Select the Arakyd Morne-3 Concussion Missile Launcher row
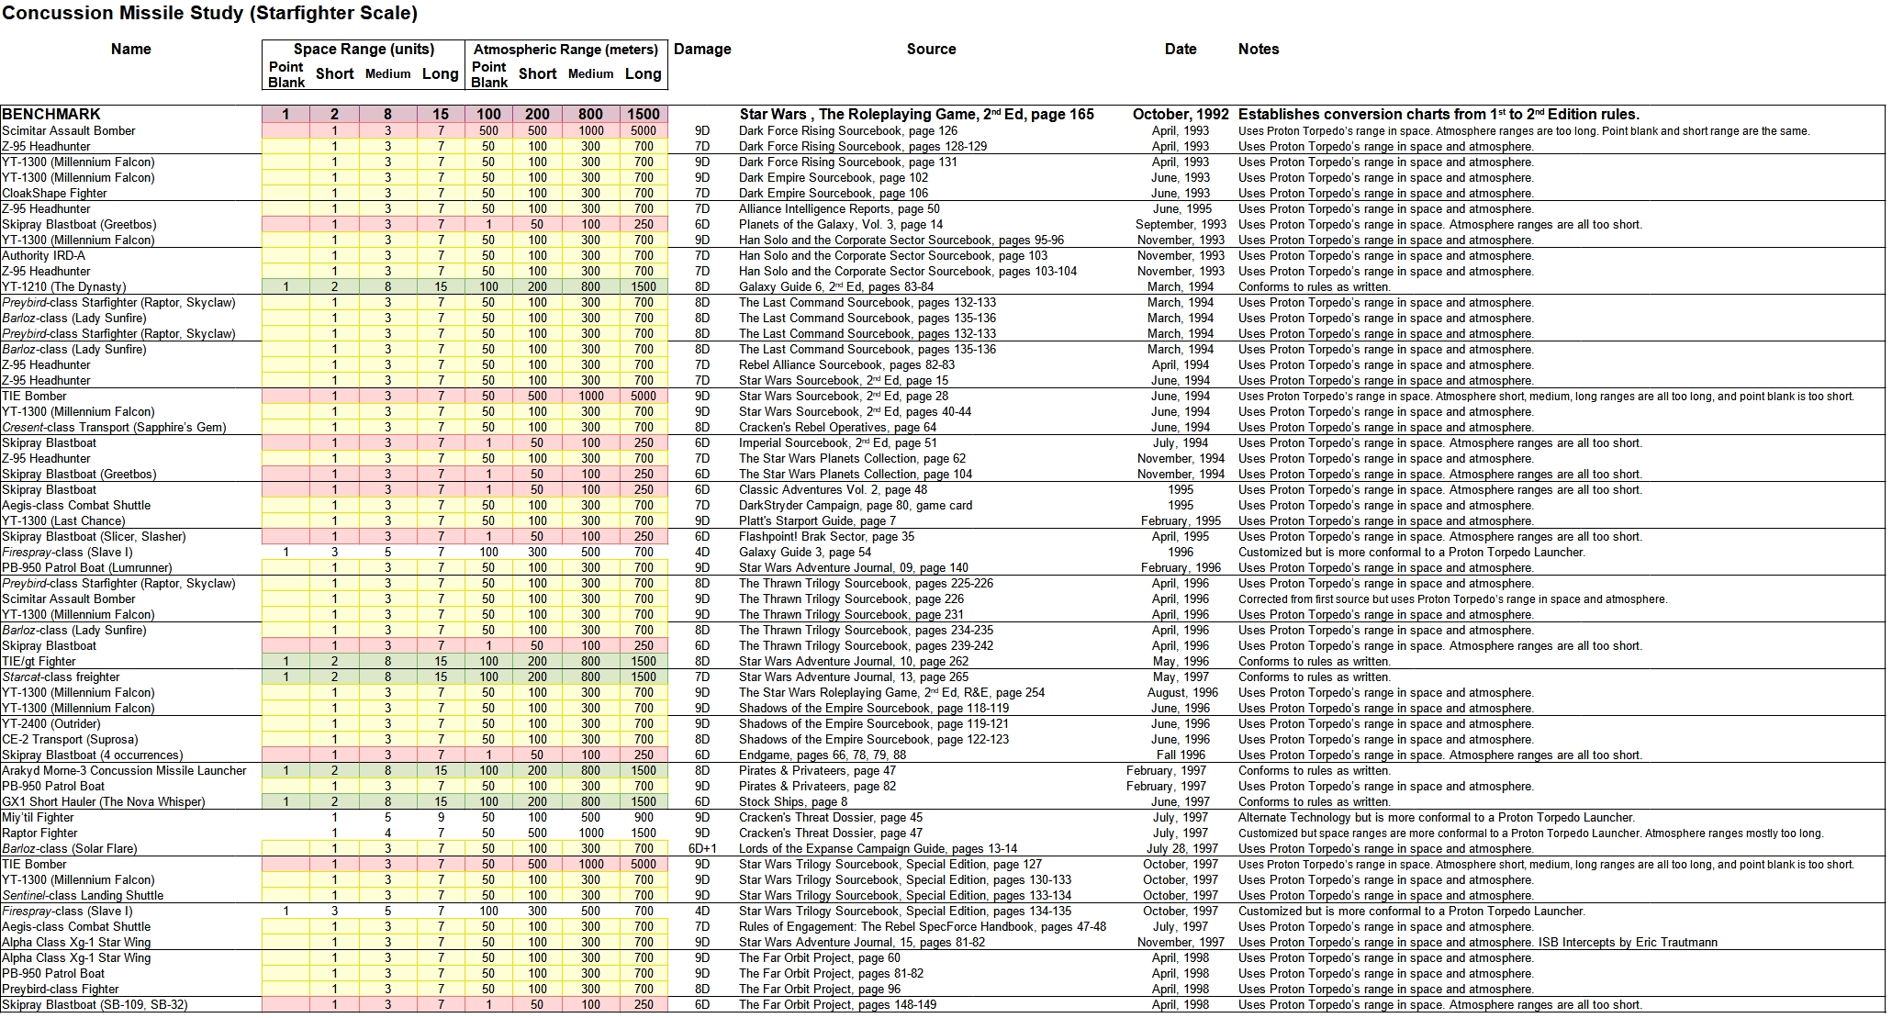The image size is (1892, 1018). tap(124, 770)
